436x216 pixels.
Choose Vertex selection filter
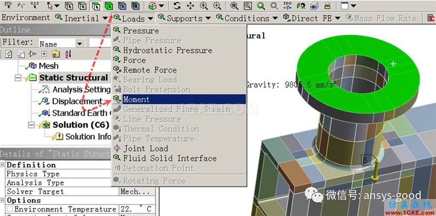(x=69, y=6)
